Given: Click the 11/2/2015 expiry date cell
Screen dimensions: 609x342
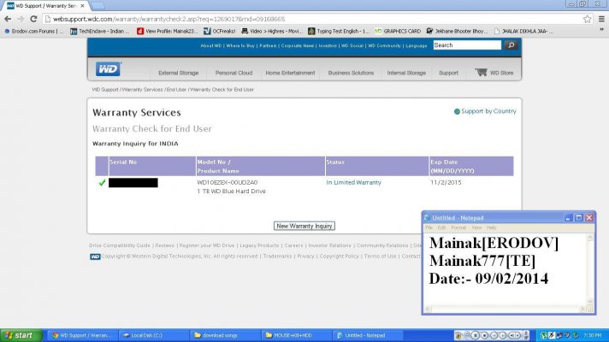Looking at the screenshot, I should 446,182.
